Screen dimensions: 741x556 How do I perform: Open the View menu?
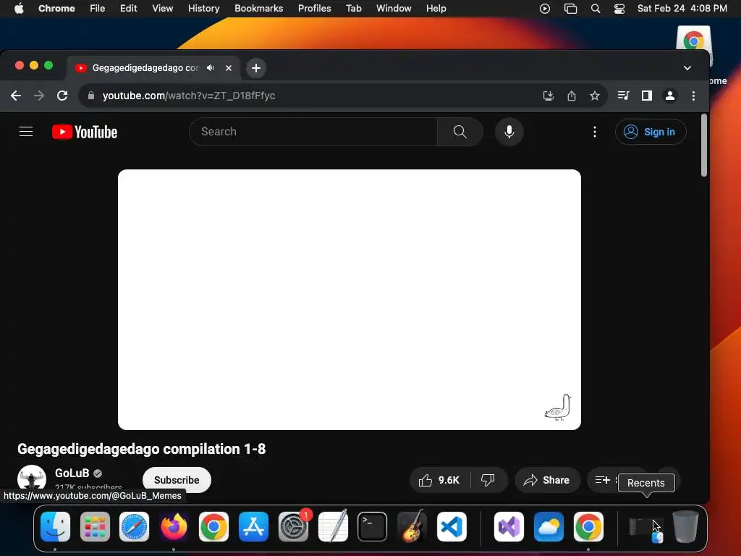click(162, 8)
